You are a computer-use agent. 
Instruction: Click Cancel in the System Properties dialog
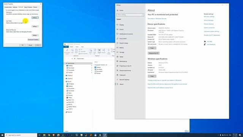(30, 45)
